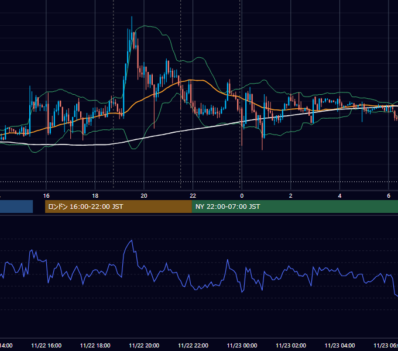Click the '16' hour label on upper time axis
This screenshot has width=398, height=351.
46,196
